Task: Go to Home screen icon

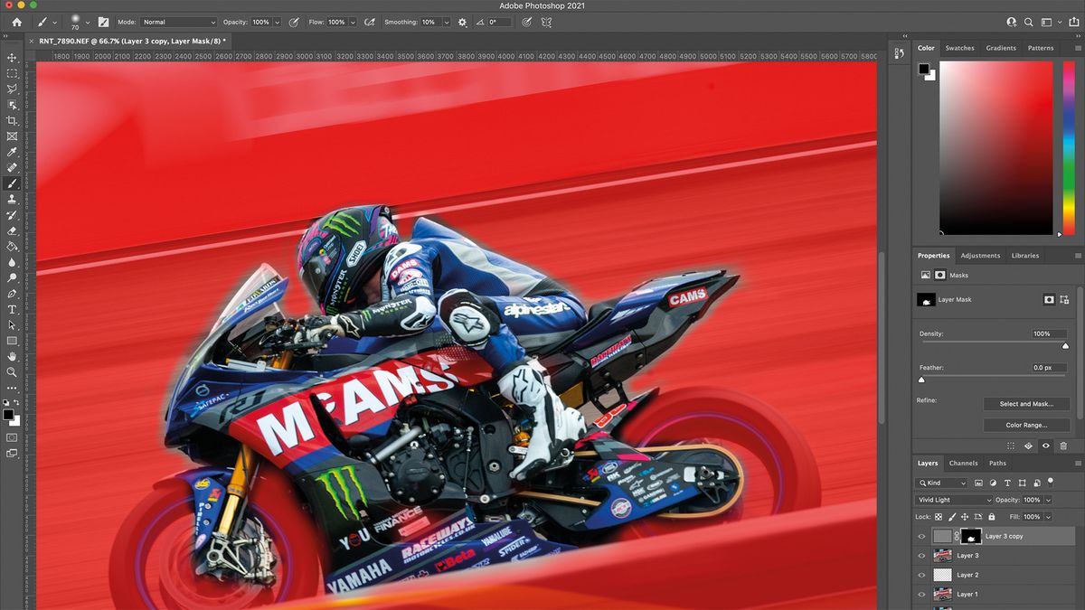Action: click(x=16, y=22)
